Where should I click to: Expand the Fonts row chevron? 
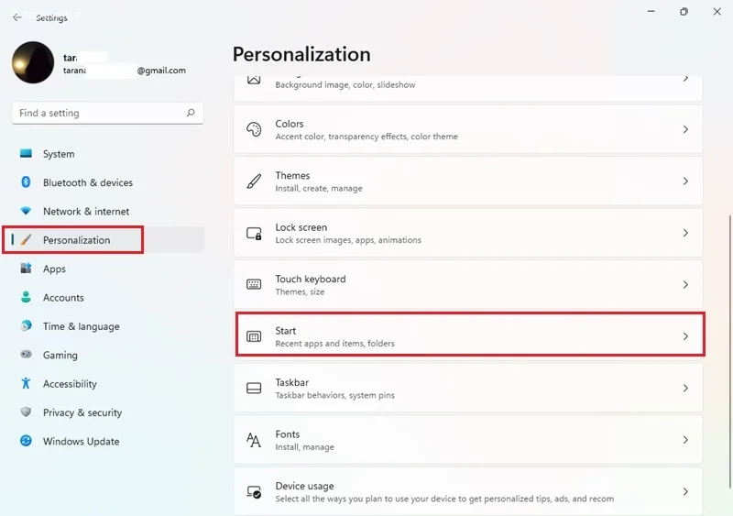pos(684,440)
